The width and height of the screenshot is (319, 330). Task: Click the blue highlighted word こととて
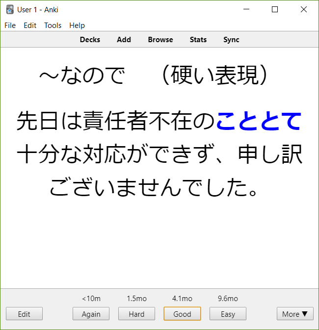coord(258,121)
